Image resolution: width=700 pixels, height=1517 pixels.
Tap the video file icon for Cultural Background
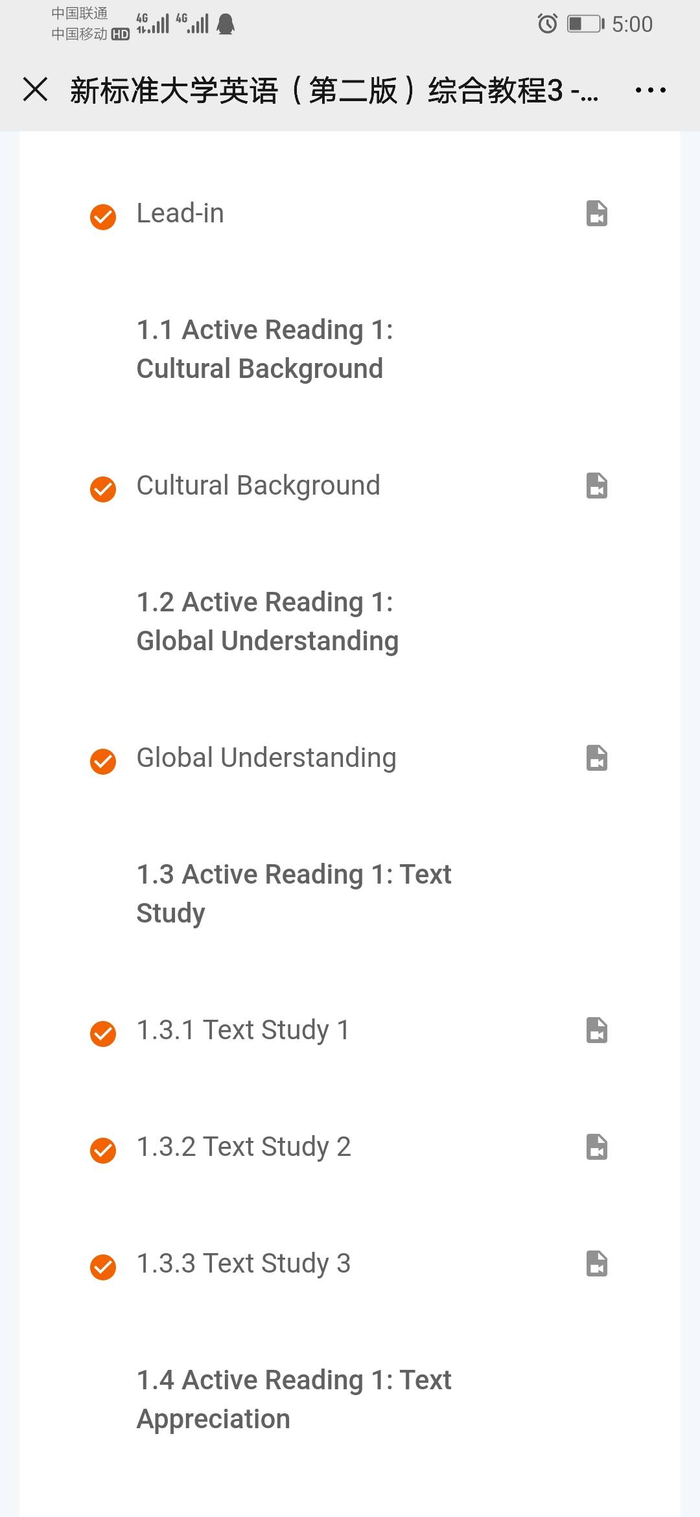(596, 486)
